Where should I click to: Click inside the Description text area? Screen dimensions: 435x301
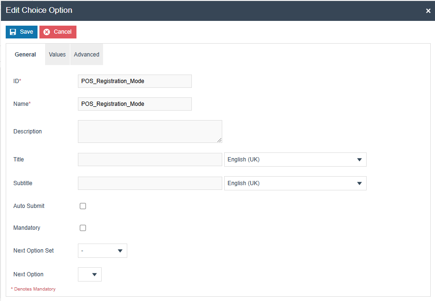pos(150,132)
